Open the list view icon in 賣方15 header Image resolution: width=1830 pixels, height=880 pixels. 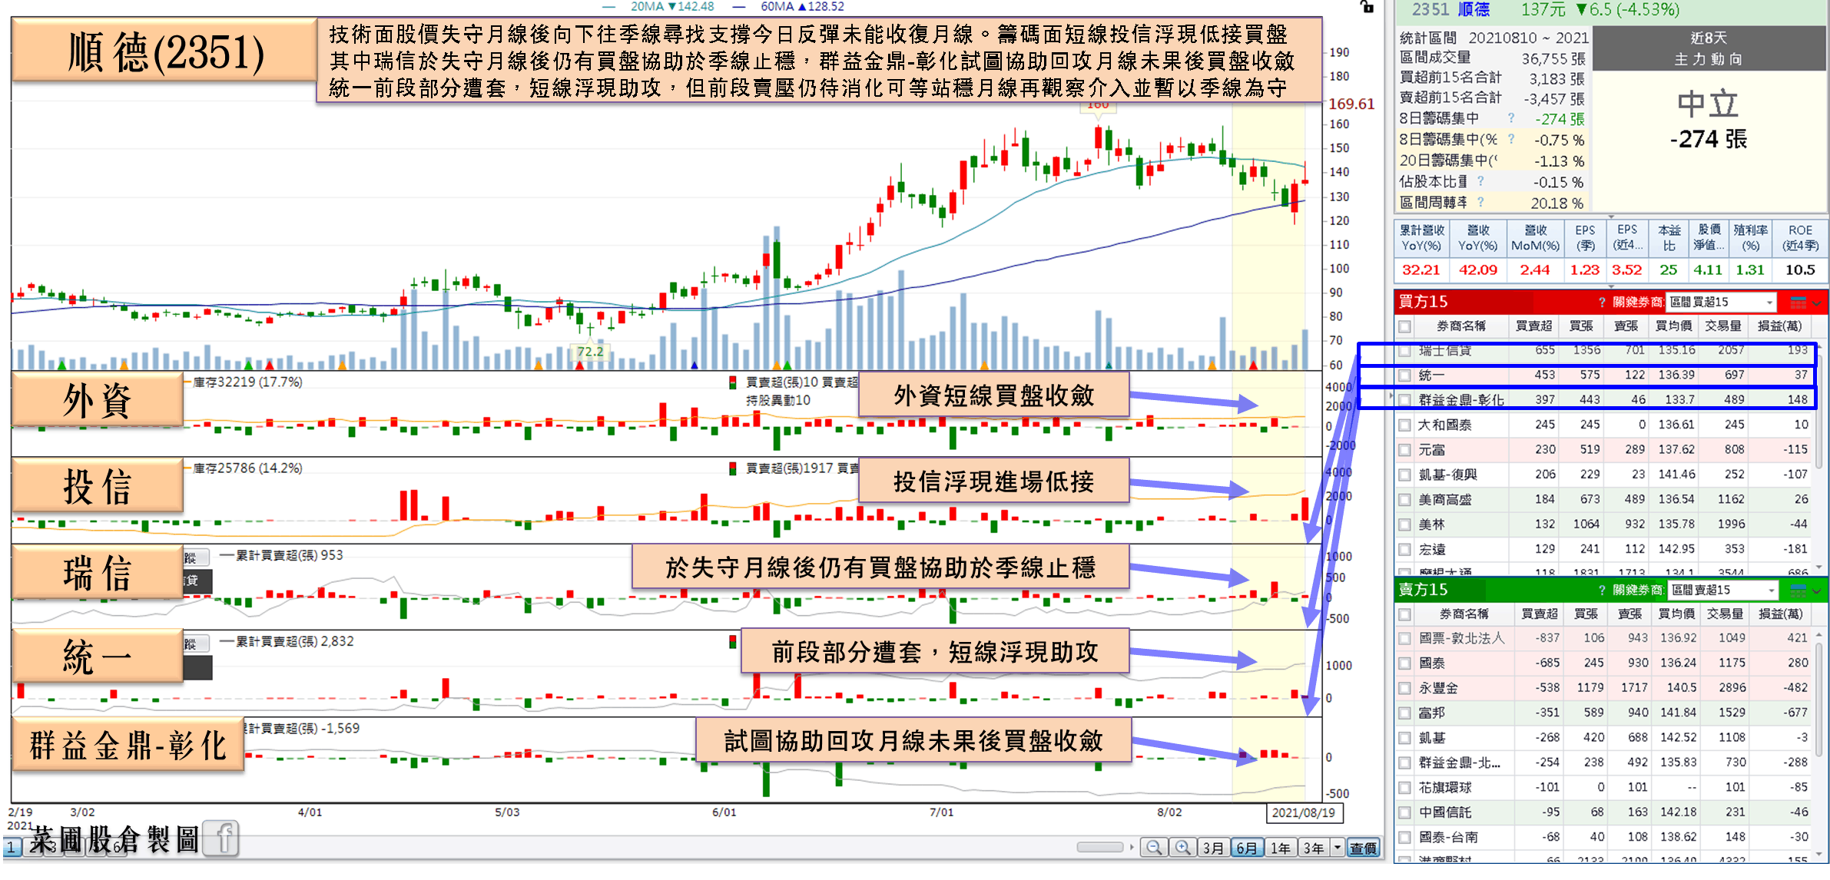pyautogui.click(x=1799, y=590)
